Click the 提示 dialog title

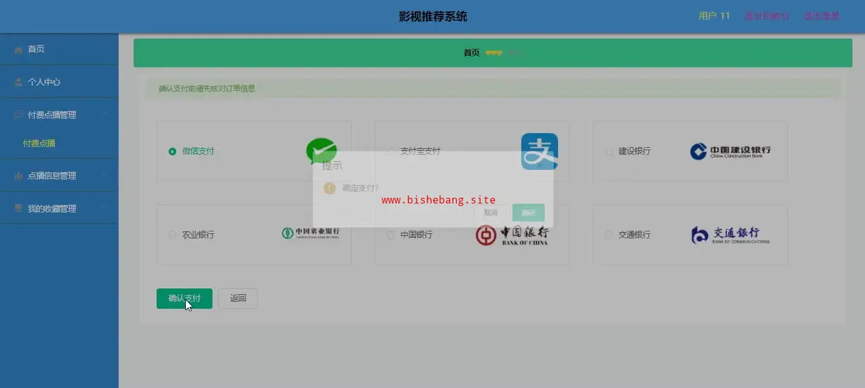coord(332,165)
